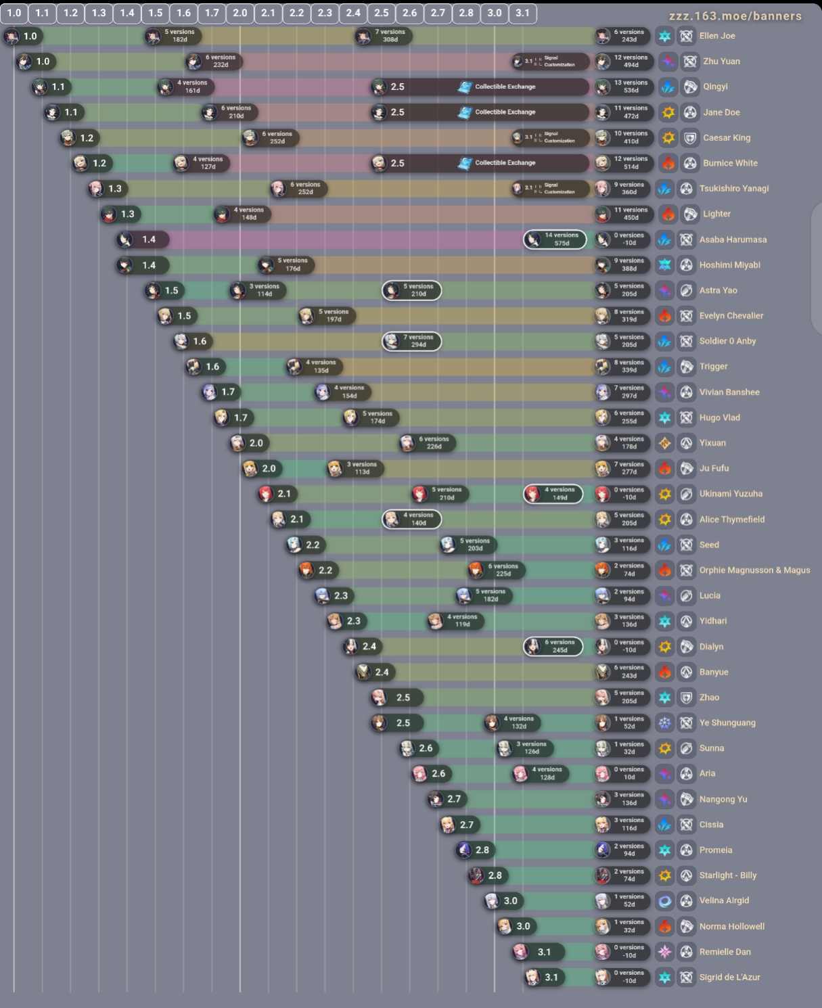Click Ellen Joe's 7 versions 308d marker

click(x=384, y=36)
